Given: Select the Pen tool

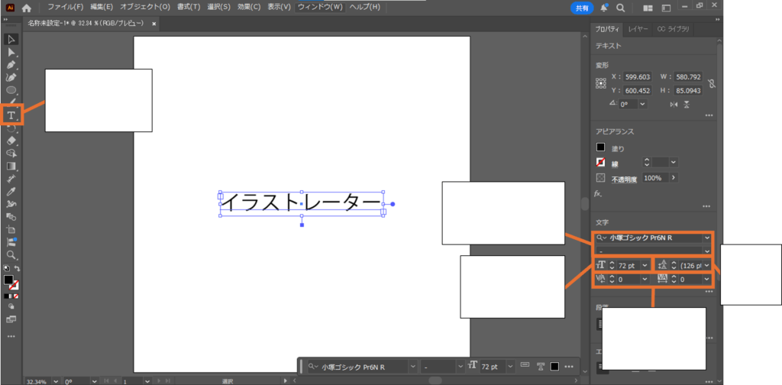Looking at the screenshot, I should click(11, 65).
